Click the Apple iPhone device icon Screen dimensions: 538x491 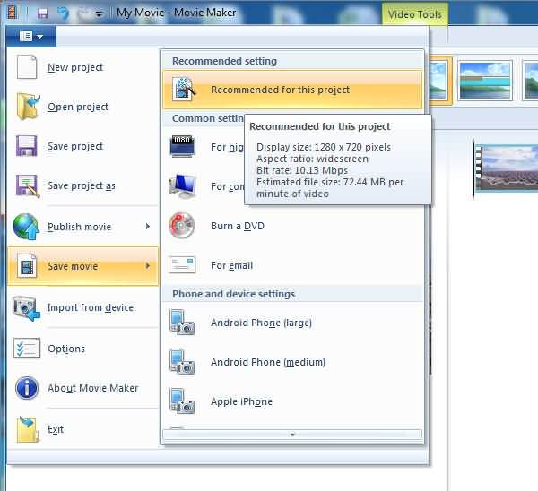(182, 401)
